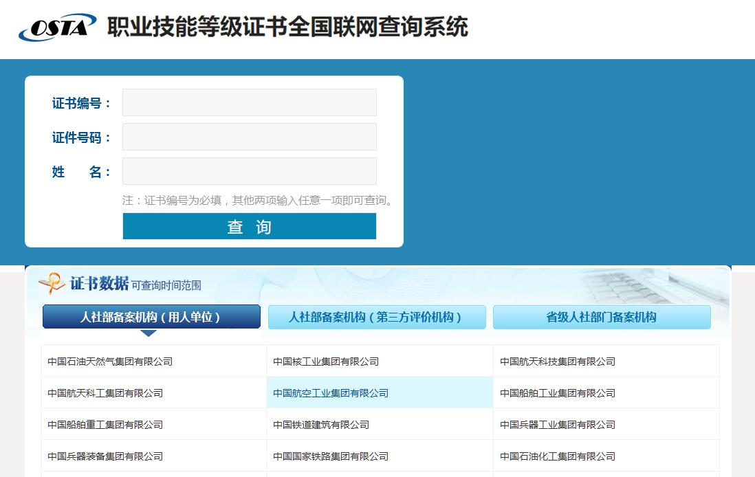The image size is (755, 477).
Task: Open 中国船舶工业集团有限公司 entry
Action: coord(557,393)
